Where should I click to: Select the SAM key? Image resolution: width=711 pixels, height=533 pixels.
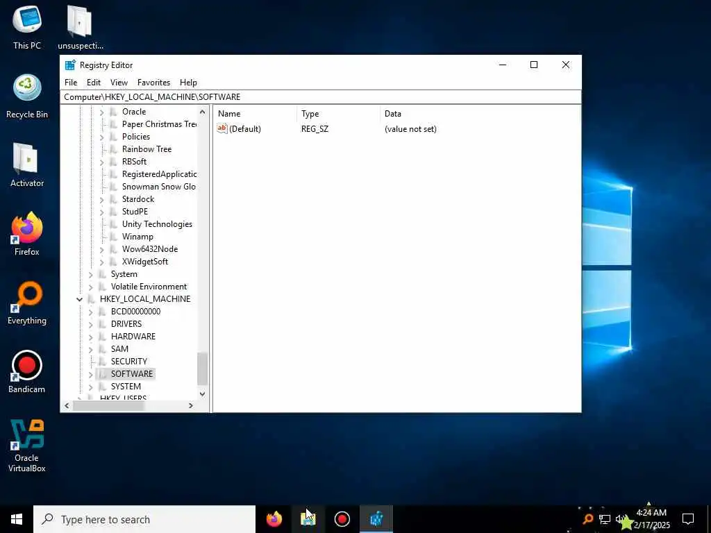coord(119,349)
